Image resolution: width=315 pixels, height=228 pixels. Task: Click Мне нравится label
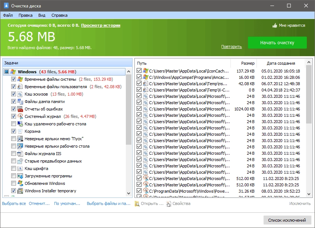(x=292, y=26)
